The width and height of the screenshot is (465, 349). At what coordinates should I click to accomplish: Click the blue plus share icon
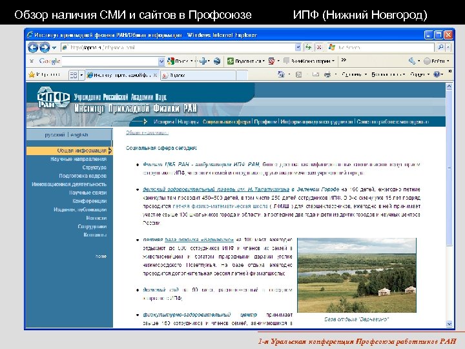pyautogui.click(x=203, y=61)
